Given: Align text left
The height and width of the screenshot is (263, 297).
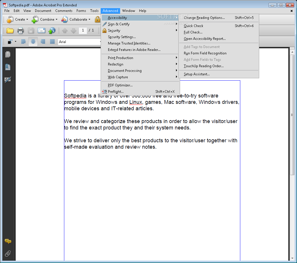Looking at the screenshot, I should [x=23, y=42].
